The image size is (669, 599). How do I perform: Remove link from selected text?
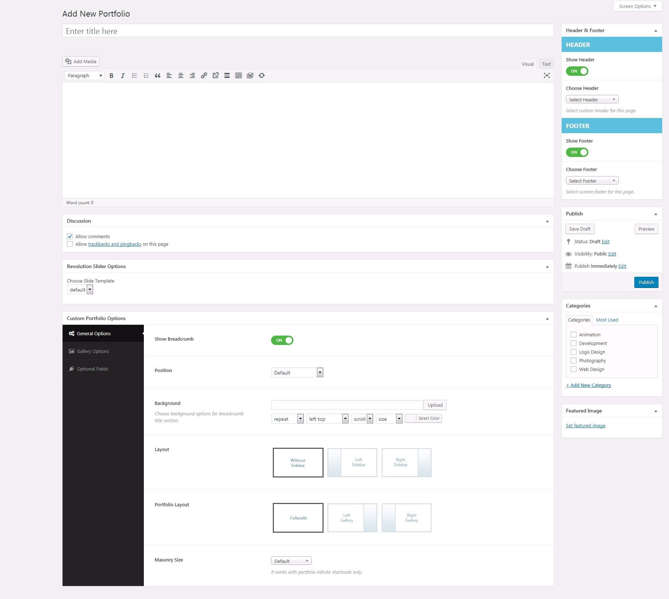tap(215, 75)
